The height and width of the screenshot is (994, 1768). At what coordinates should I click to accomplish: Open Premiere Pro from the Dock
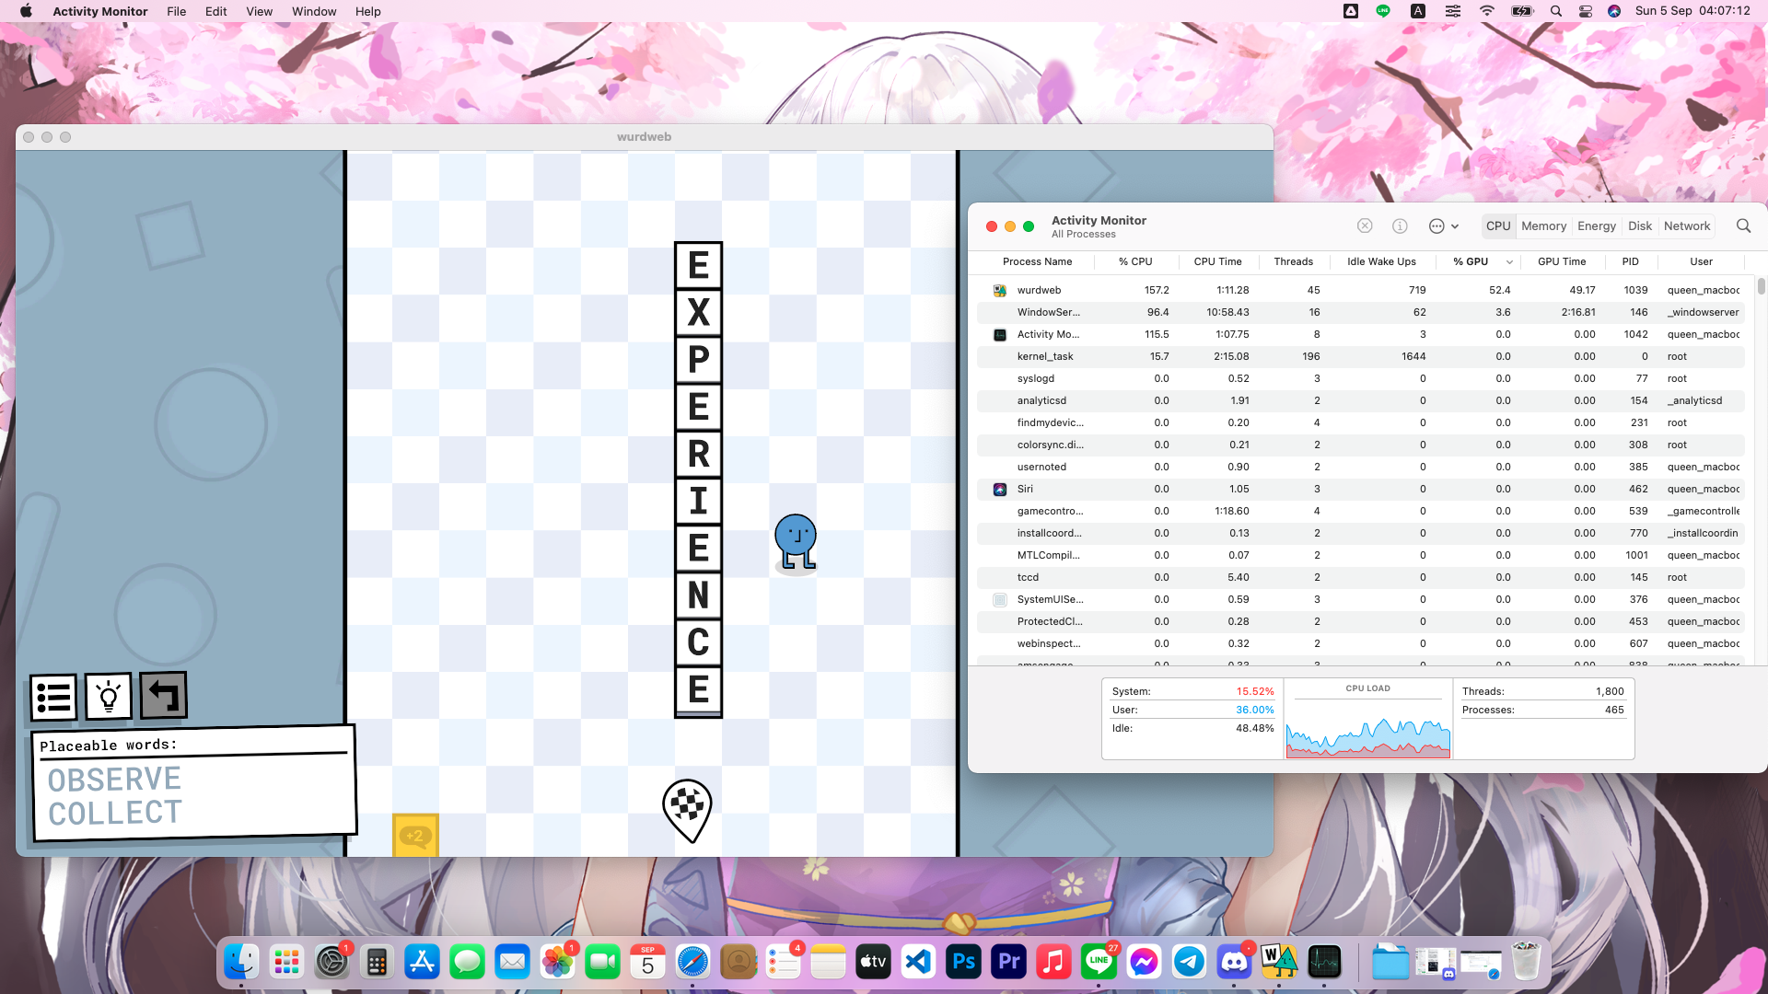(1008, 963)
